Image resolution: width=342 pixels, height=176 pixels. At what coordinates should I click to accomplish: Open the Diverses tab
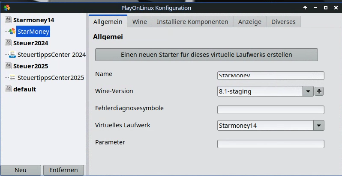click(x=283, y=21)
